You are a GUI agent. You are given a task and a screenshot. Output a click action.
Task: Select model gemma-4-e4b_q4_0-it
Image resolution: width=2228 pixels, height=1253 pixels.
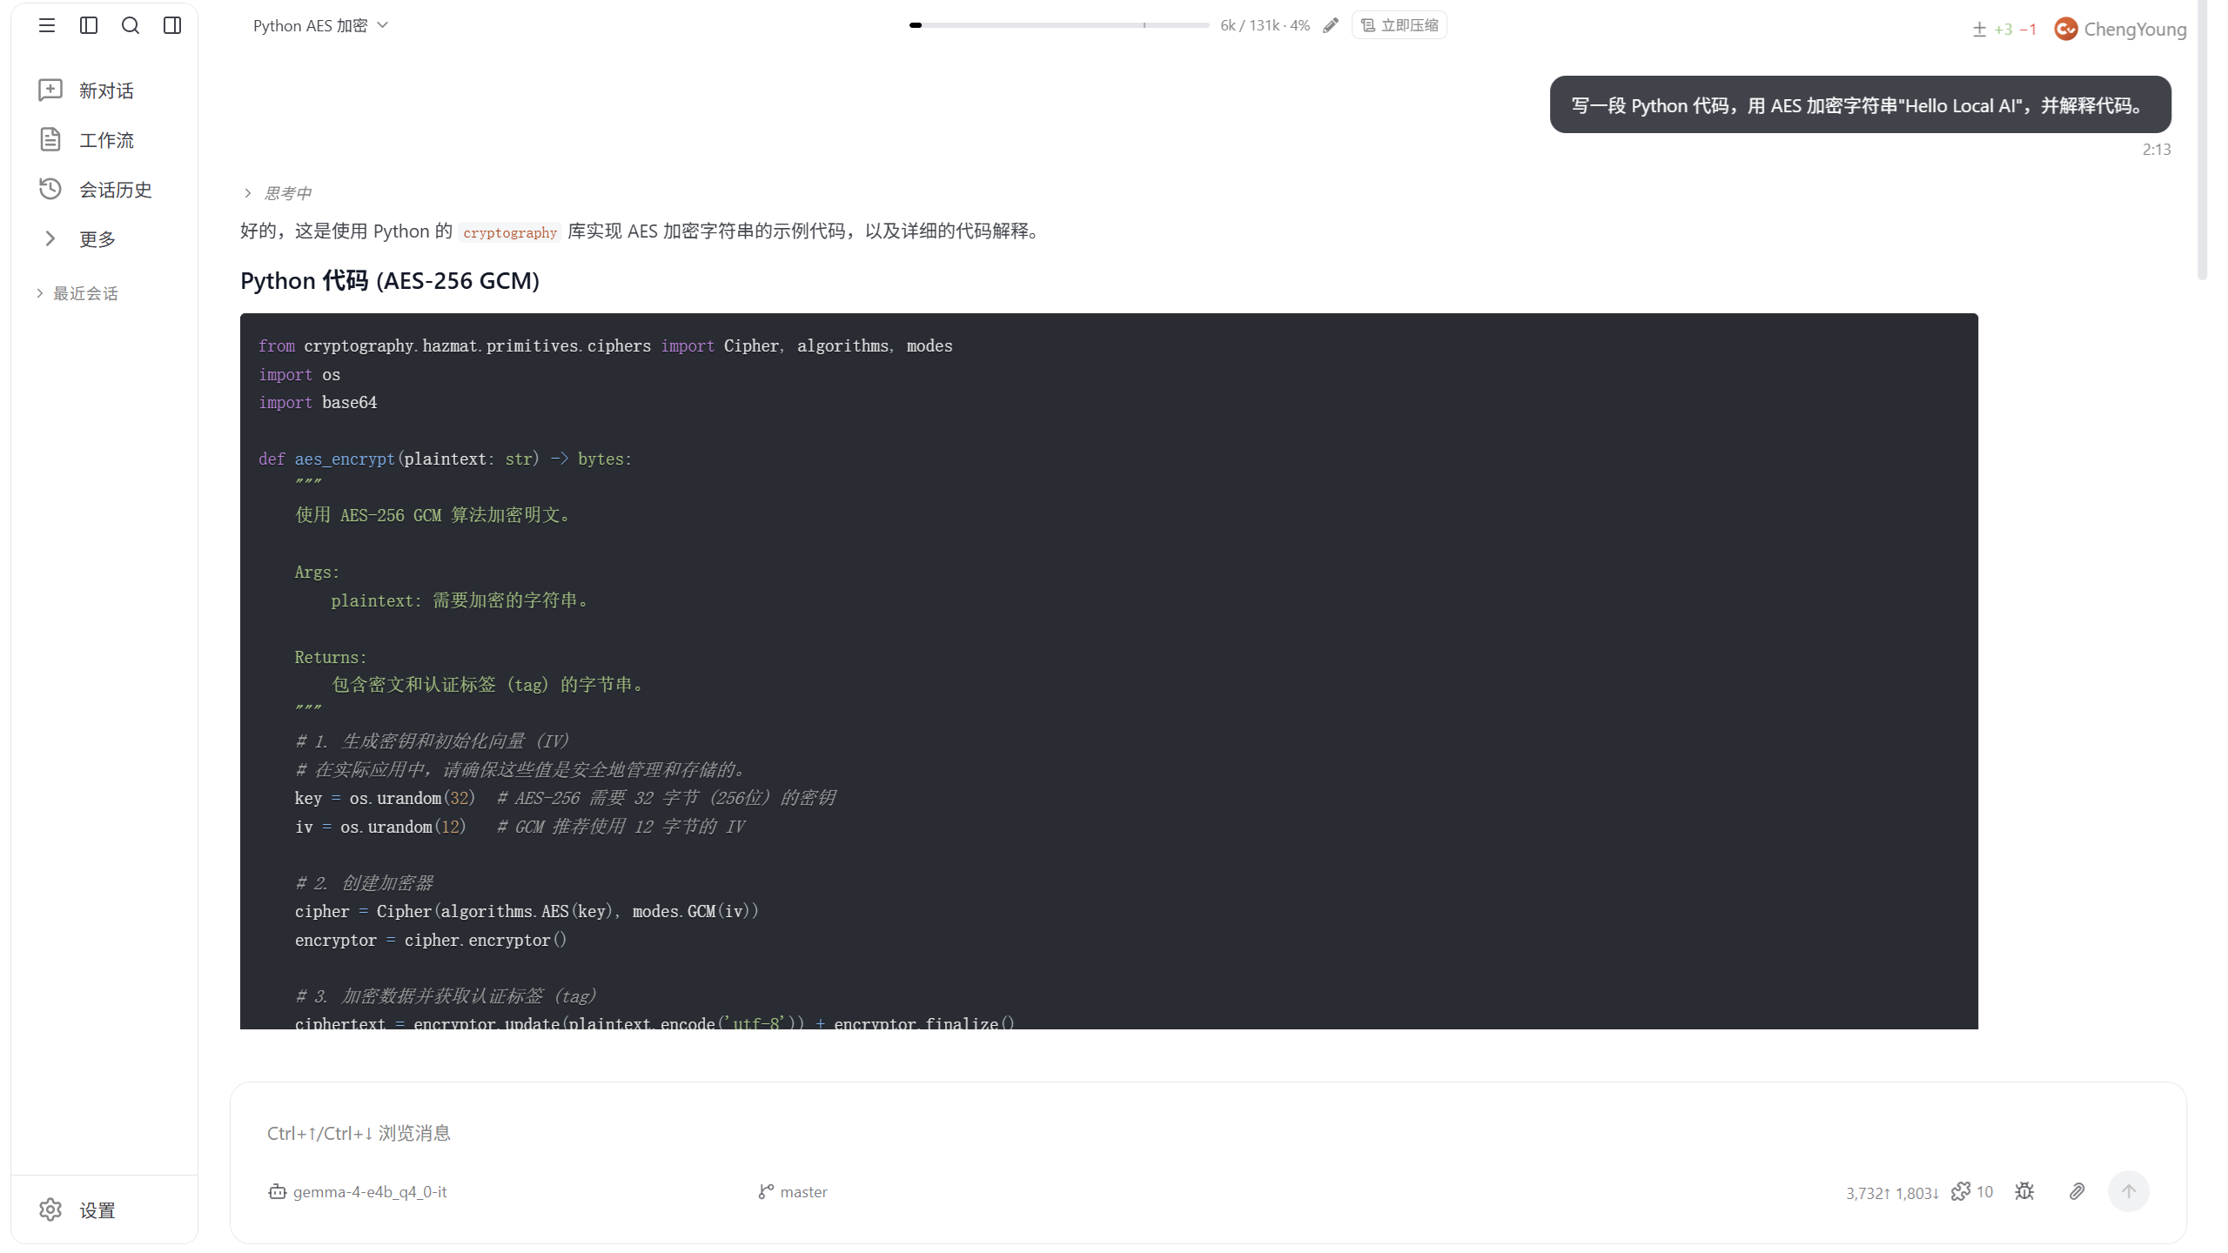358,1192
